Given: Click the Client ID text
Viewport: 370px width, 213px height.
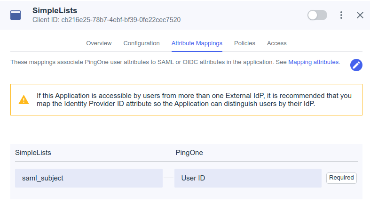Looking at the screenshot, I should 107,20.
